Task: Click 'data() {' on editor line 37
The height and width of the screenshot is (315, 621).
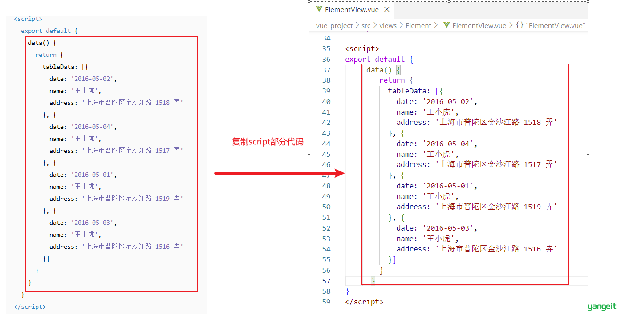Action: tap(384, 70)
